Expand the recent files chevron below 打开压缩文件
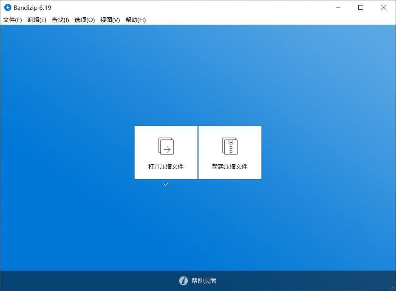 point(165,184)
